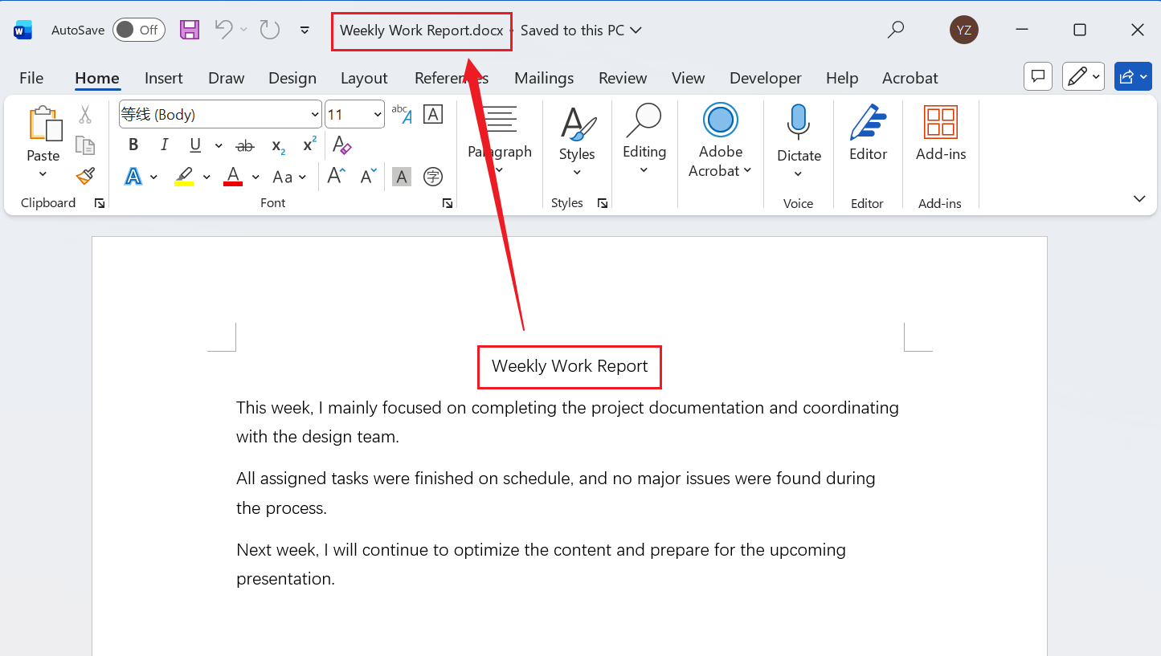Open Styles pane launcher
Viewport: 1161px width, 656px height.
pos(603,204)
